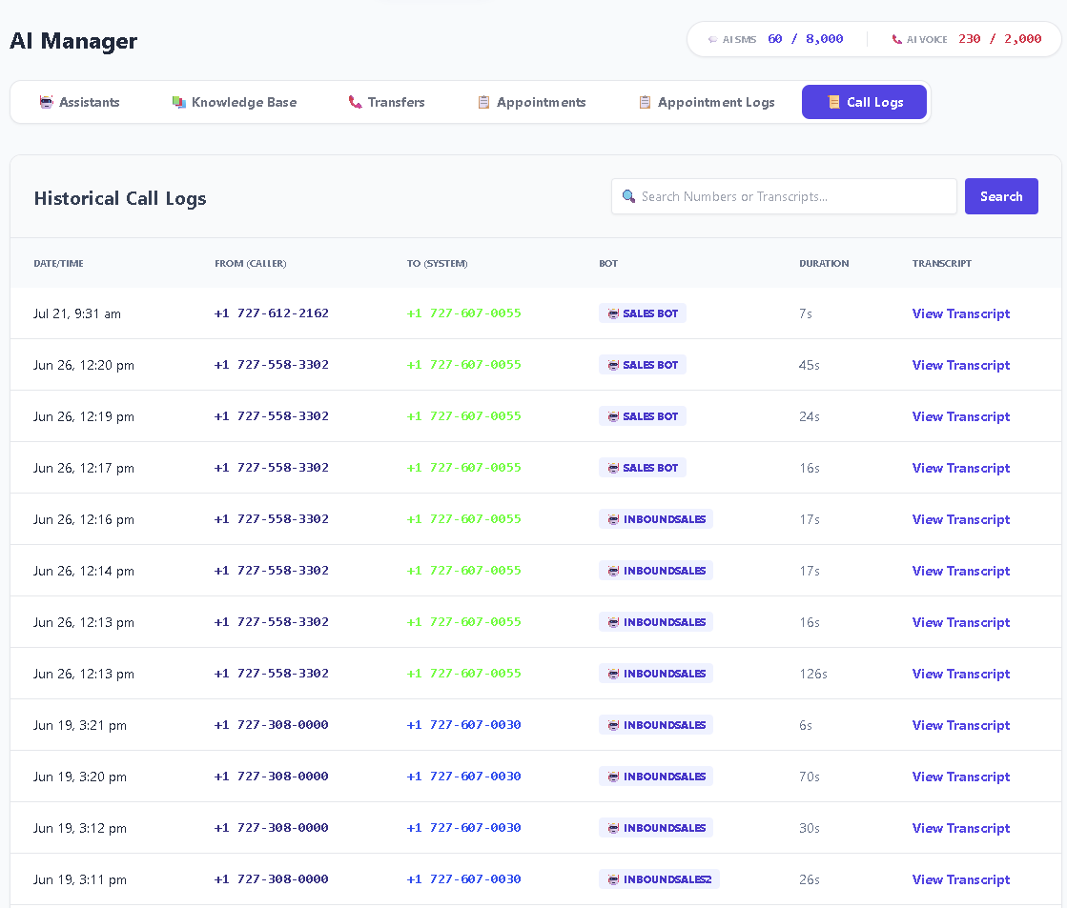Click the AI SMS speech bubble icon
Viewport: 1067px width, 908px height.
[712, 39]
